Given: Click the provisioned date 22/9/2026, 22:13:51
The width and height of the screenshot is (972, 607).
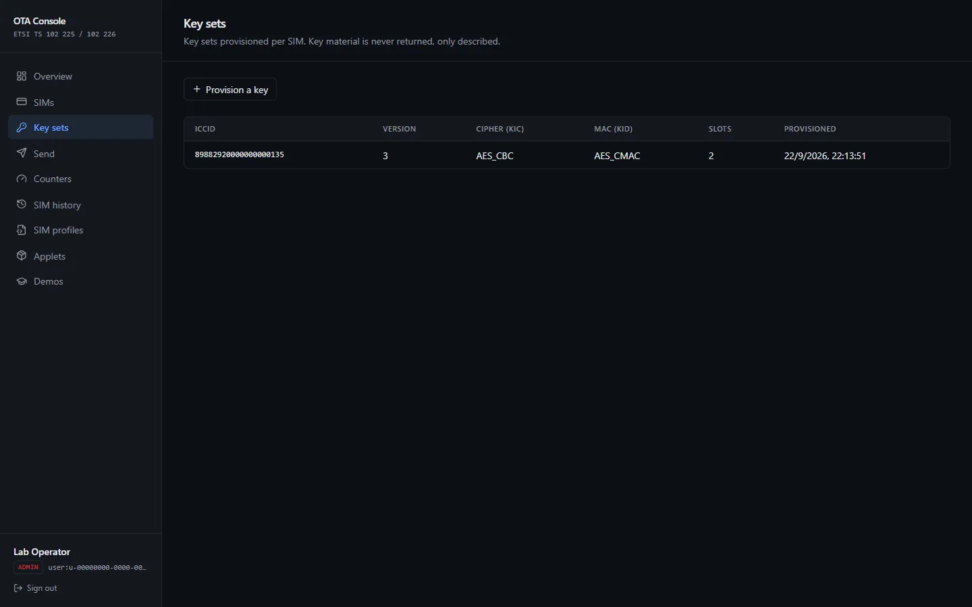Looking at the screenshot, I should coord(825,156).
